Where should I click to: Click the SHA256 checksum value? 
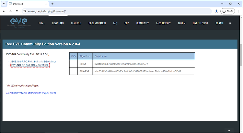[138, 71]
